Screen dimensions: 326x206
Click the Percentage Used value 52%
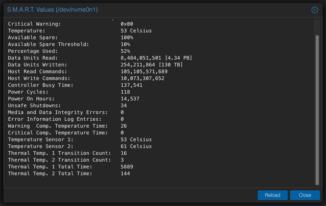[x=125, y=51]
